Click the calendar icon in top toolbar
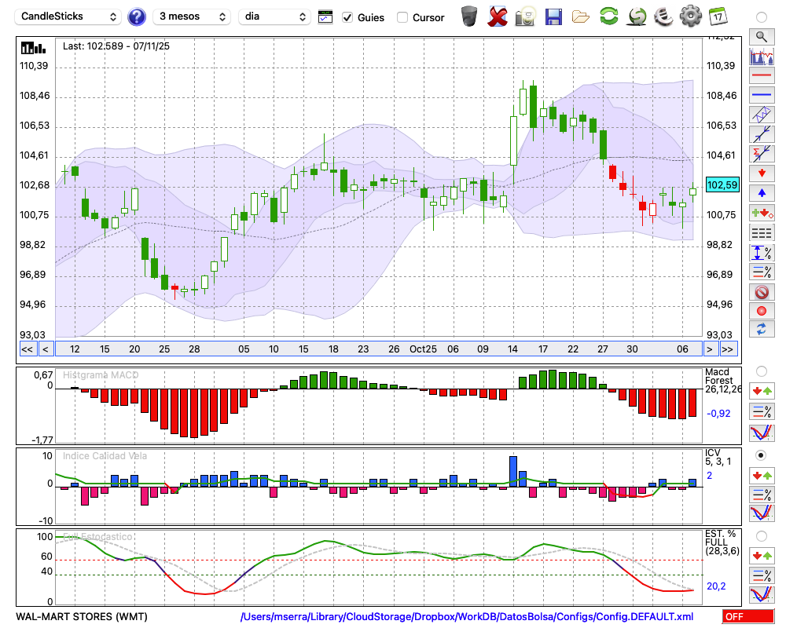 (x=717, y=16)
